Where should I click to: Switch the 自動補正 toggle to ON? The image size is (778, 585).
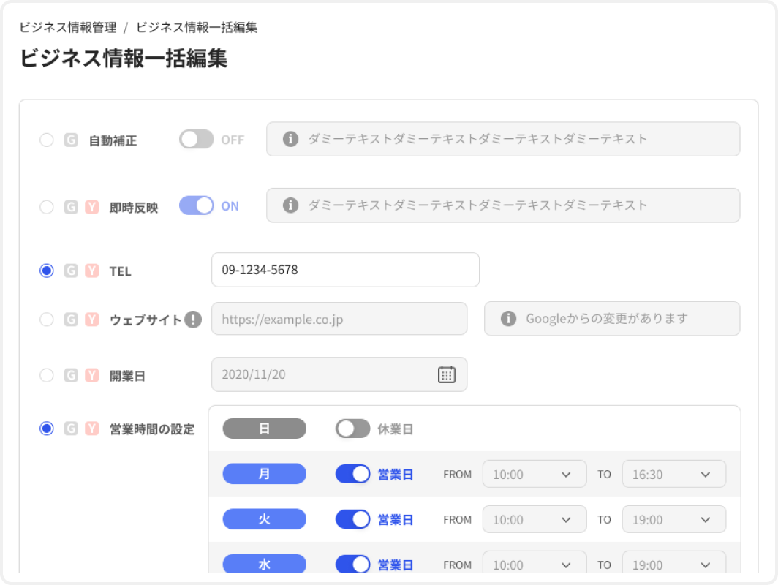click(196, 139)
